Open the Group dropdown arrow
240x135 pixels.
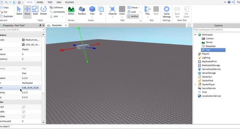139,7
